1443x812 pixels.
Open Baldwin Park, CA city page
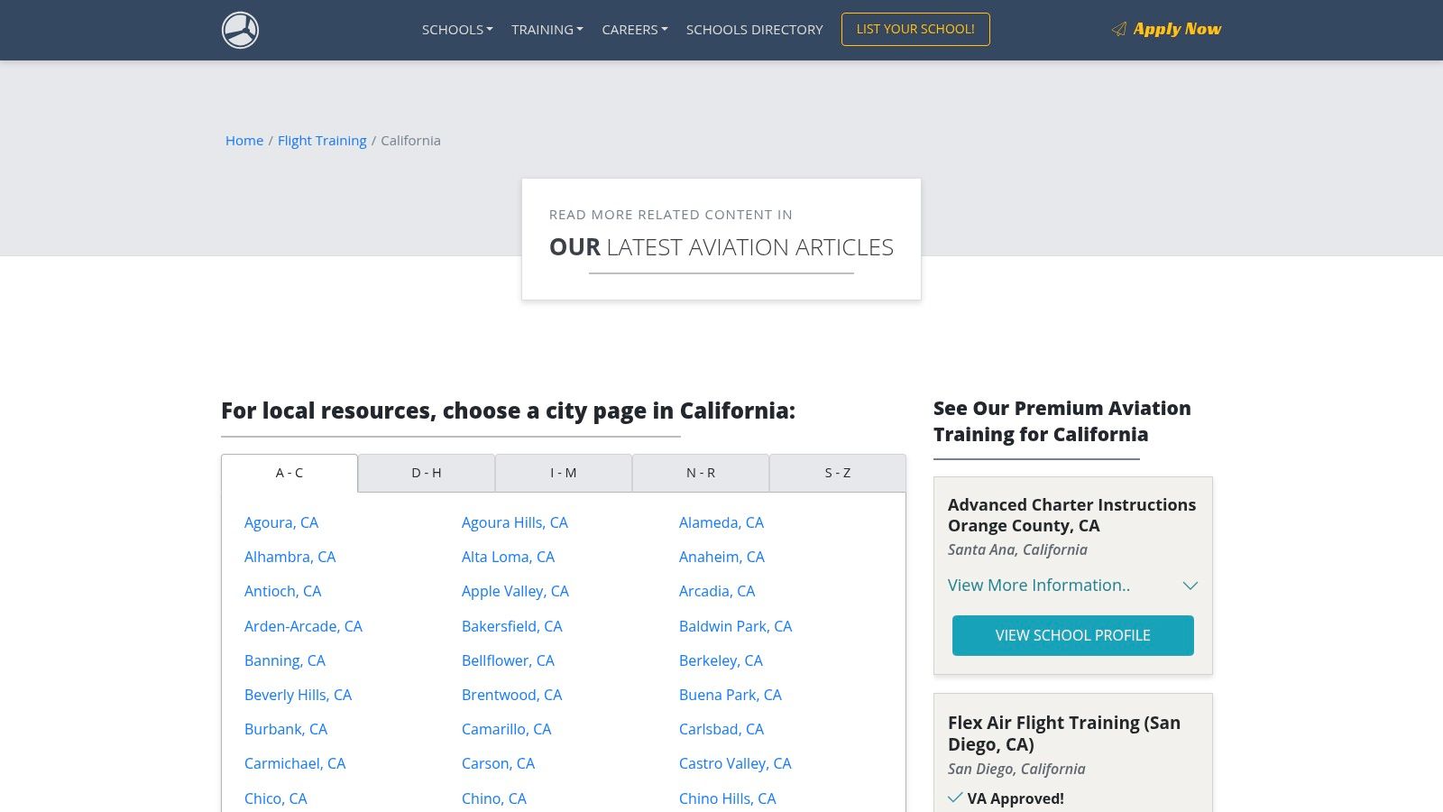pyautogui.click(x=736, y=626)
